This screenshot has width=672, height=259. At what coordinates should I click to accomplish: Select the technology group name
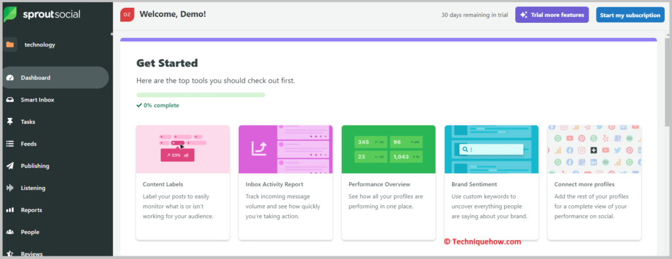point(40,45)
